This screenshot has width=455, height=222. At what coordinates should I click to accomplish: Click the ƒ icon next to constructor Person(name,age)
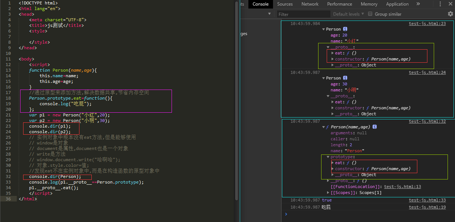(367, 59)
